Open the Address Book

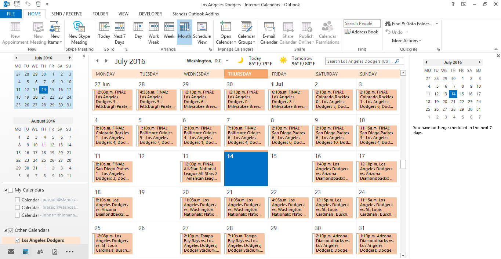(362, 32)
